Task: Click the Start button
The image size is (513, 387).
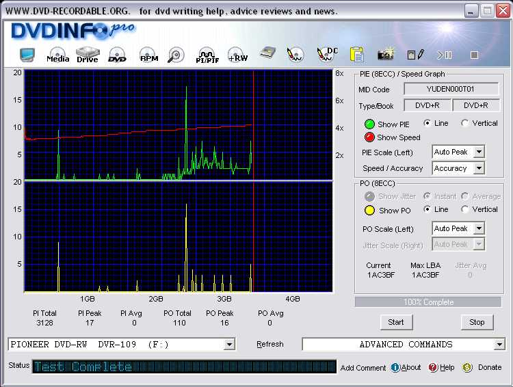Action: (x=396, y=322)
